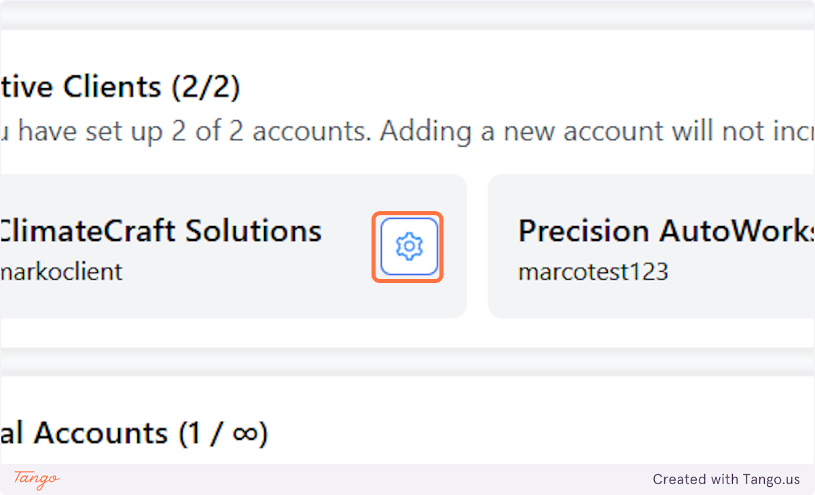Click the markoclient username label
The width and height of the screenshot is (815, 495).
(61, 271)
